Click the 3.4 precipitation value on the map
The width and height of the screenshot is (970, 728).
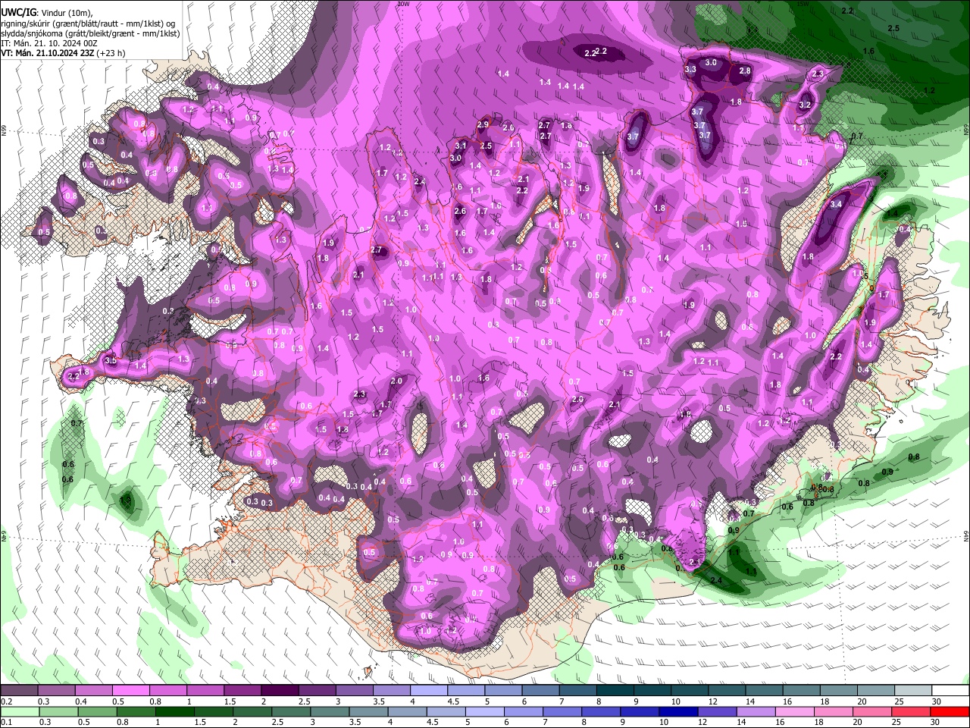[836, 205]
